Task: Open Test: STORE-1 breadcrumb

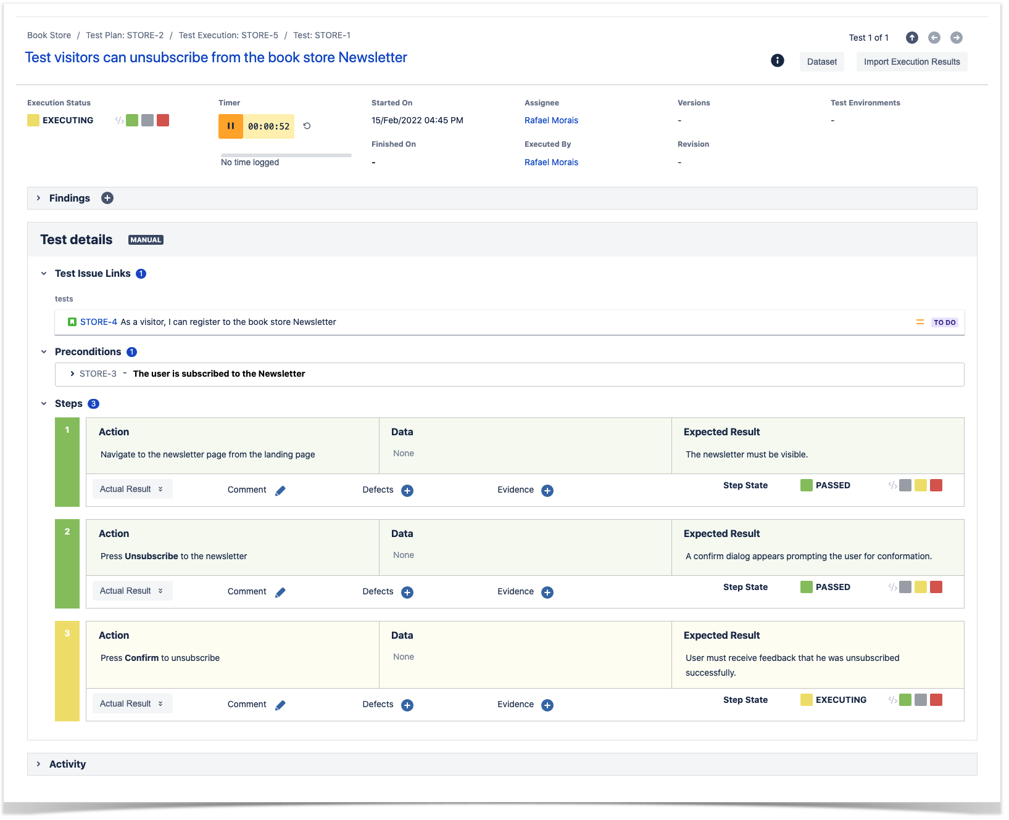Action: pos(322,35)
